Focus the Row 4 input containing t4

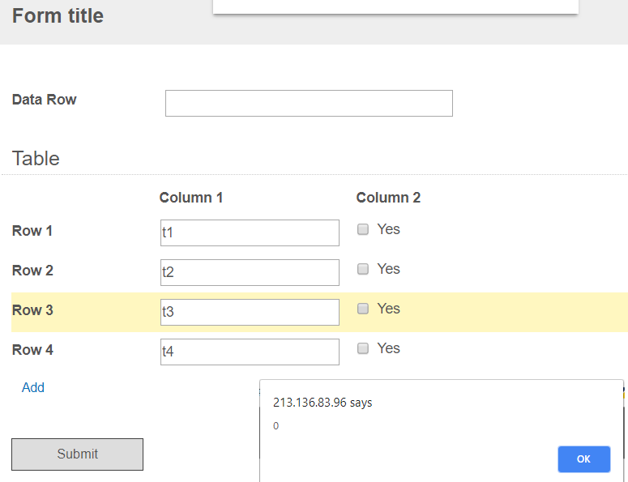250,352
